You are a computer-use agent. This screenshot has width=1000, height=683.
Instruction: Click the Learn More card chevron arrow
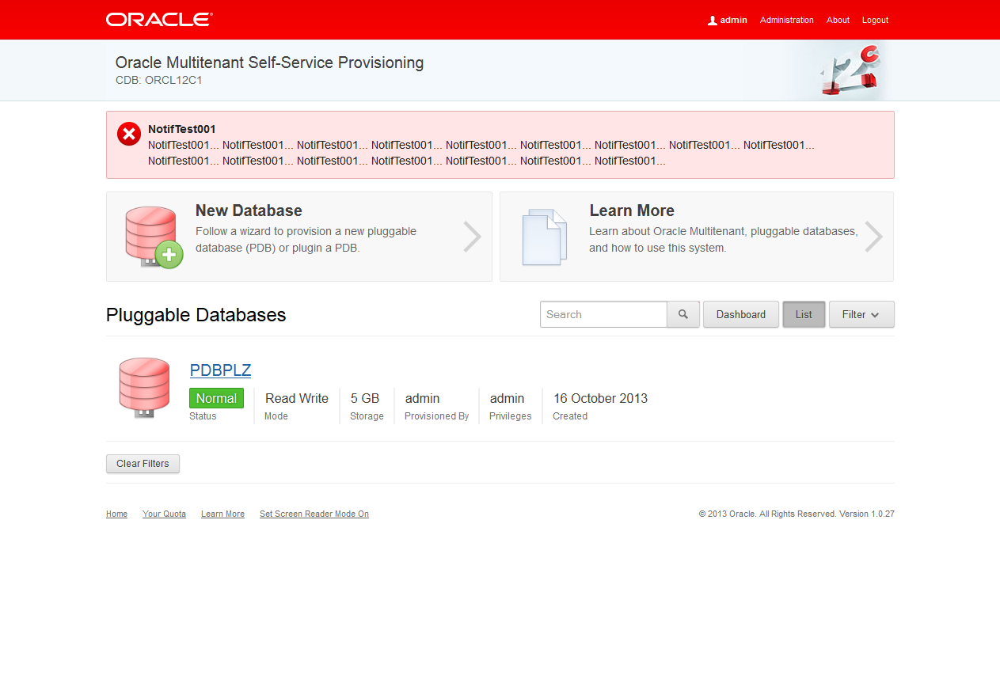pyautogui.click(x=873, y=237)
